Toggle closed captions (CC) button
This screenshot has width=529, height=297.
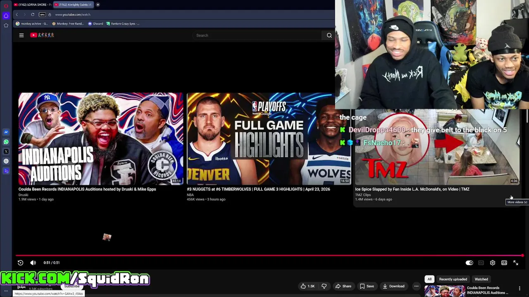[x=481, y=263]
